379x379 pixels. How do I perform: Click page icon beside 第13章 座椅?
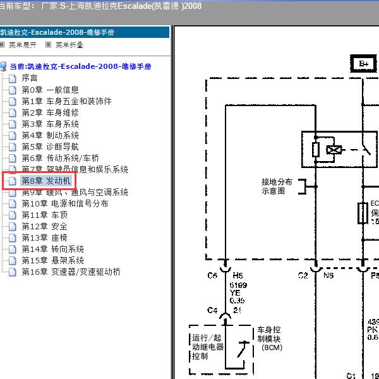pyautogui.click(x=13, y=238)
